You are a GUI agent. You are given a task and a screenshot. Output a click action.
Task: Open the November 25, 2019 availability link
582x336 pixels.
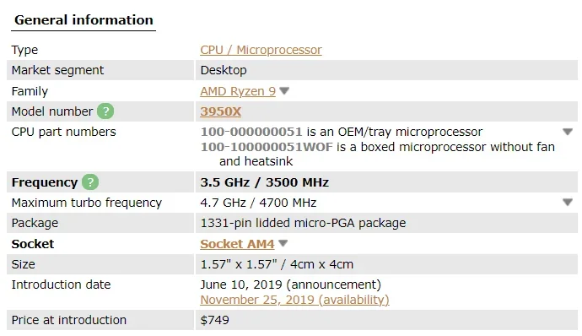tap(294, 300)
